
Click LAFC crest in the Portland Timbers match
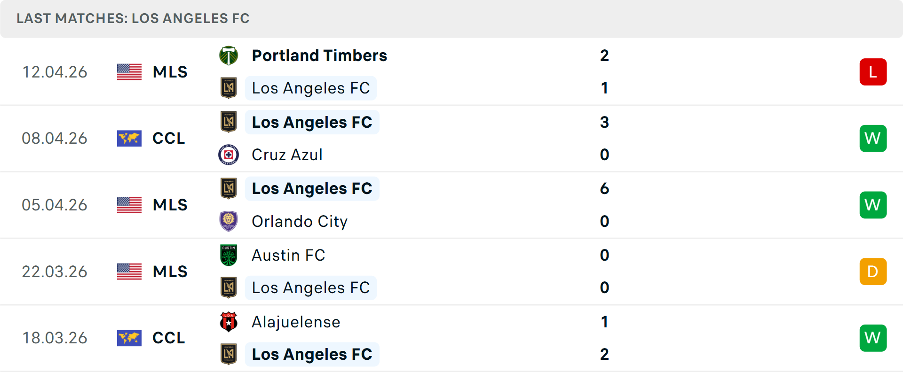tap(229, 88)
